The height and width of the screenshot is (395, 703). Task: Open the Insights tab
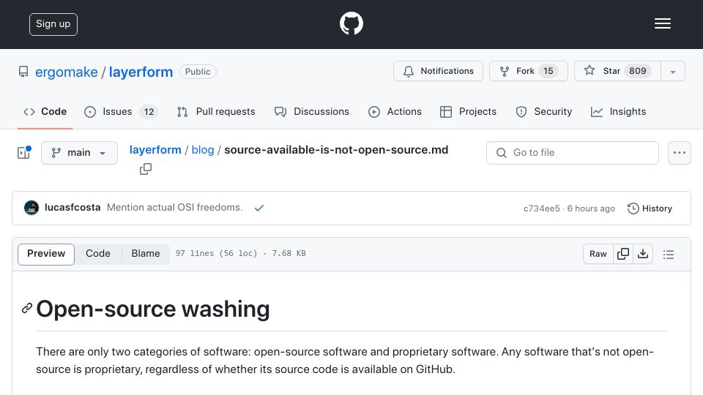click(618, 112)
